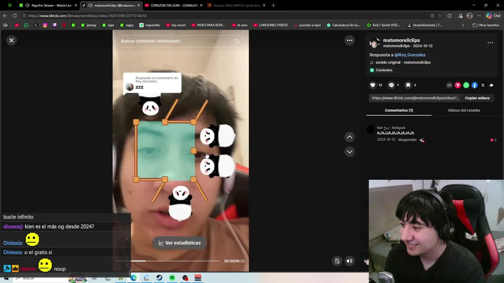This screenshot has width=504, height=283.
Task: Open browser profile avatar
Action: pos(469,16)
